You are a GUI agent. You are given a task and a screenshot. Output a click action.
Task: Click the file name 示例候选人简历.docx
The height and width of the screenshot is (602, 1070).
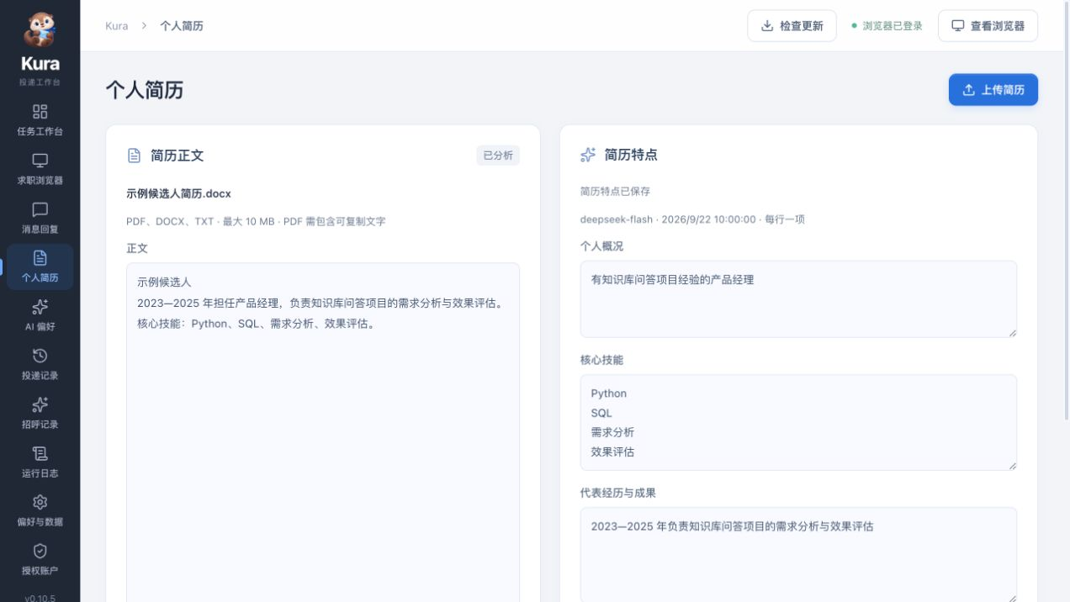(178, 193)
